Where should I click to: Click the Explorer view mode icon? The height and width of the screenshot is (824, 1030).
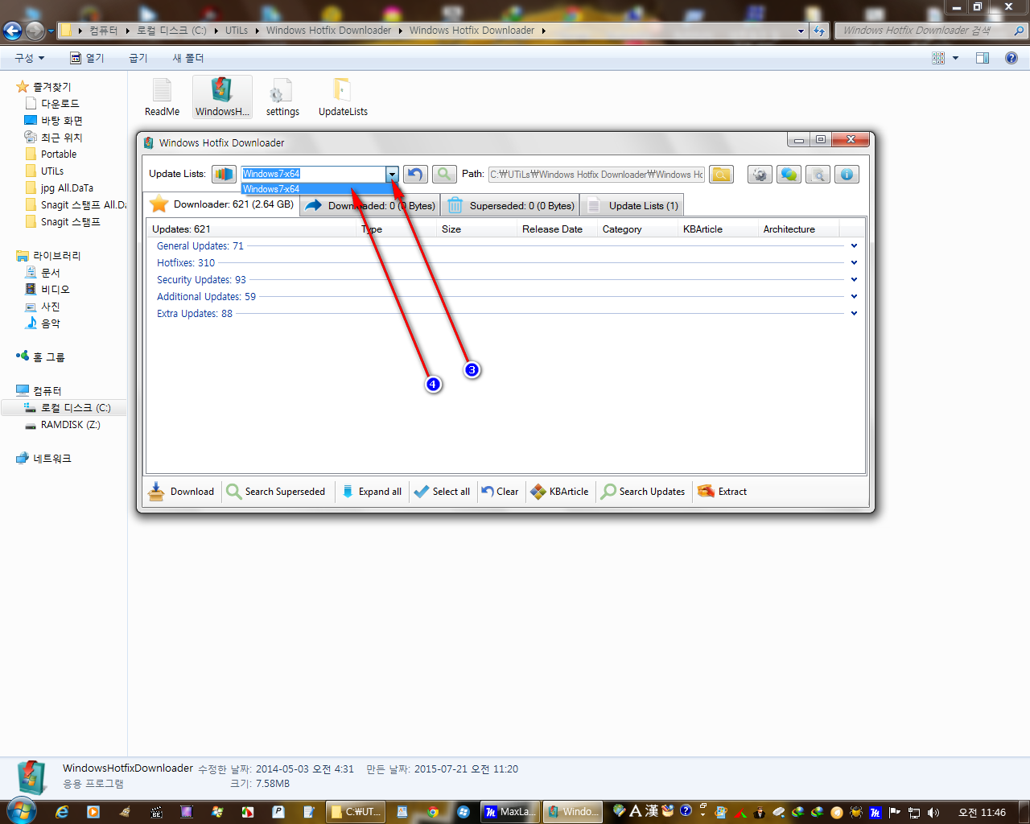(938, 58)
